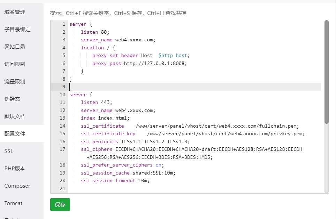Switch to the 默认文档 tab
Image resolution: width=336 pixels, height=219 pixels.
click(15, 116)
